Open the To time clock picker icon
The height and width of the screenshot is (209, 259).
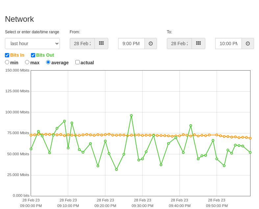coord(248,44)
